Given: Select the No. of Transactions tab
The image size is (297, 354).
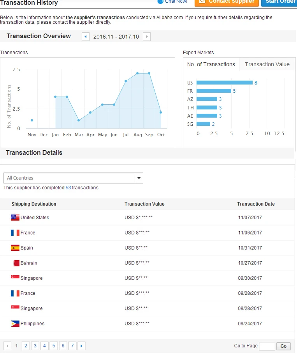Looking at the screenshot, I should pos(211,65).
